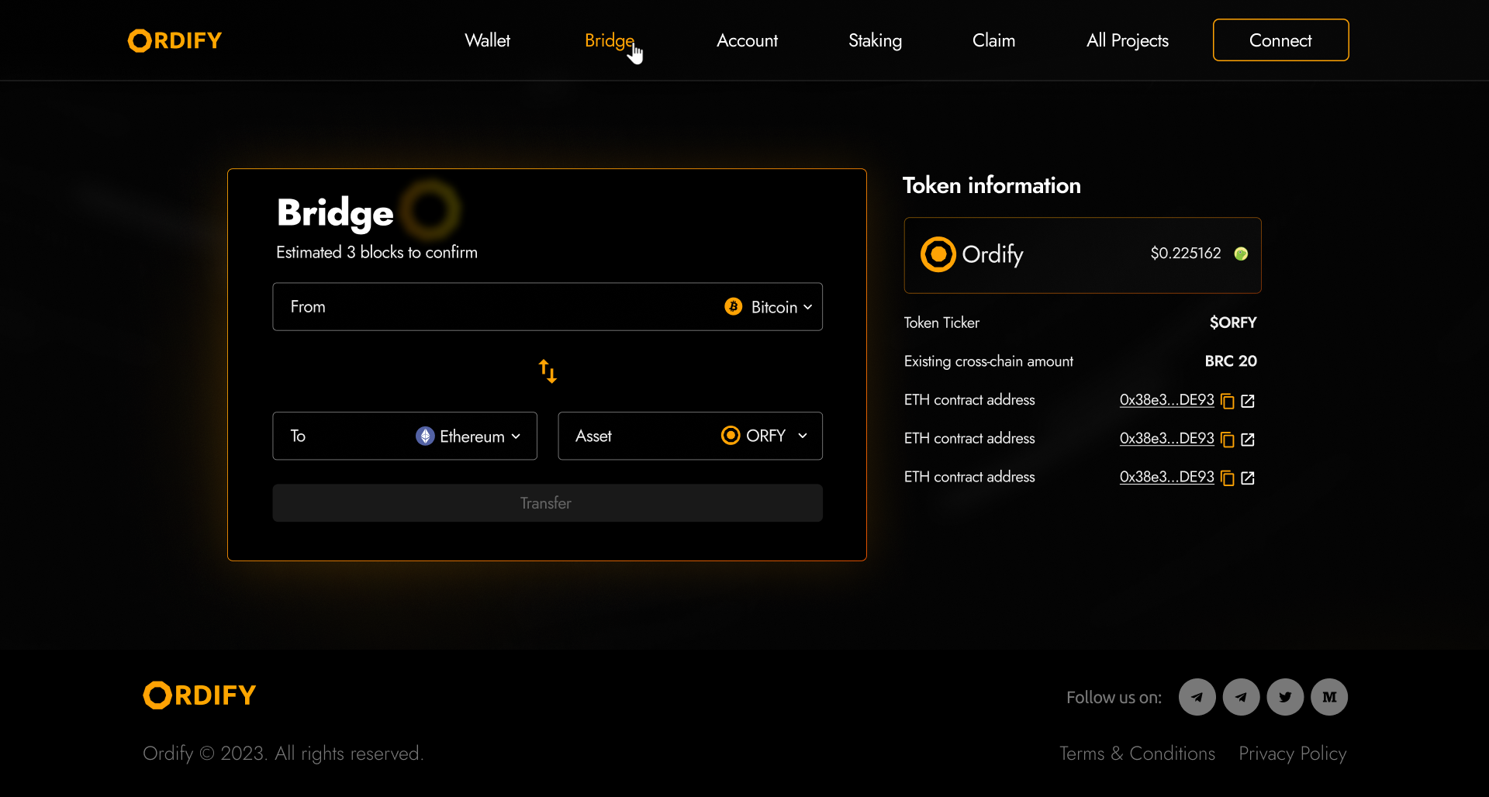Open the Twitter social icon

pos(1285,697)
